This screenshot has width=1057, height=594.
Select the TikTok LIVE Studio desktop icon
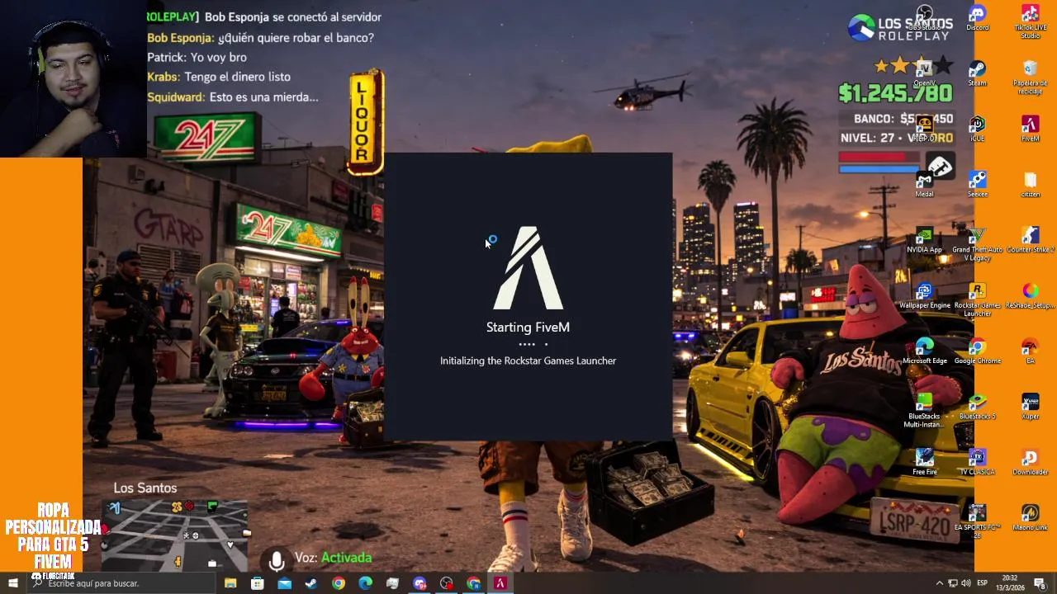click(1030, 21)
